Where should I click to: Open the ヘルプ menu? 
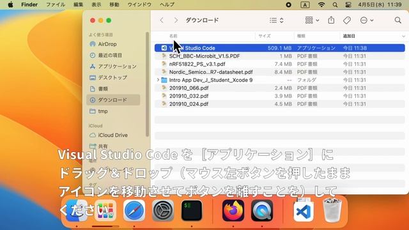point(167,4)
